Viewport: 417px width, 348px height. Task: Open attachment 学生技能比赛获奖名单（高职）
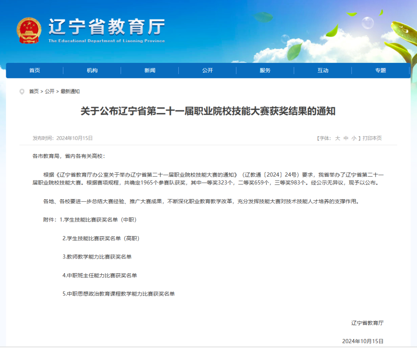pos(101,238)
